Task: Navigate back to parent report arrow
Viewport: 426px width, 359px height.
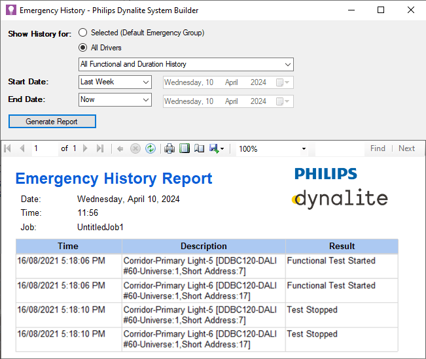Action: [x=120, y=148]
